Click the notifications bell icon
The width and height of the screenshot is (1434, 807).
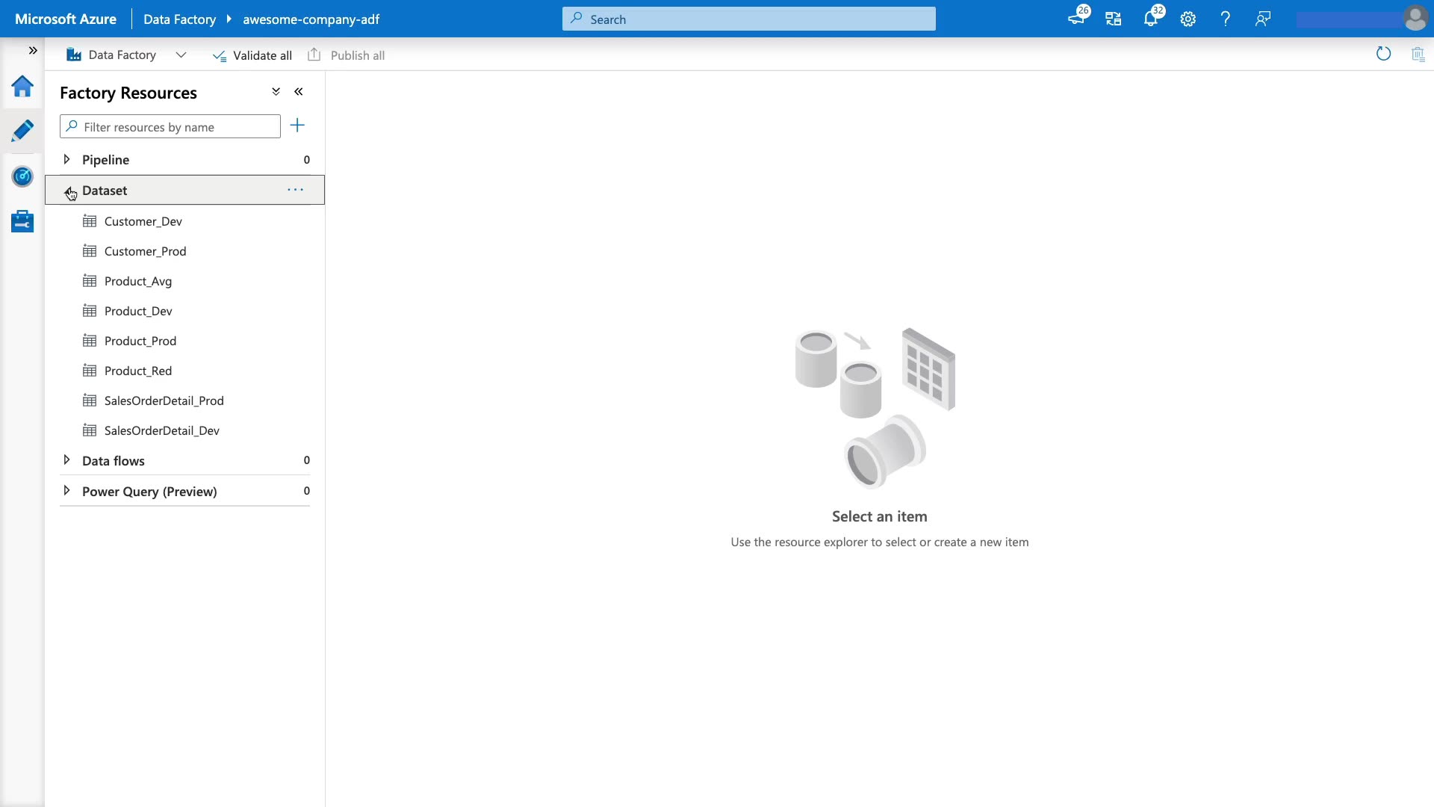pos(1150,19)
